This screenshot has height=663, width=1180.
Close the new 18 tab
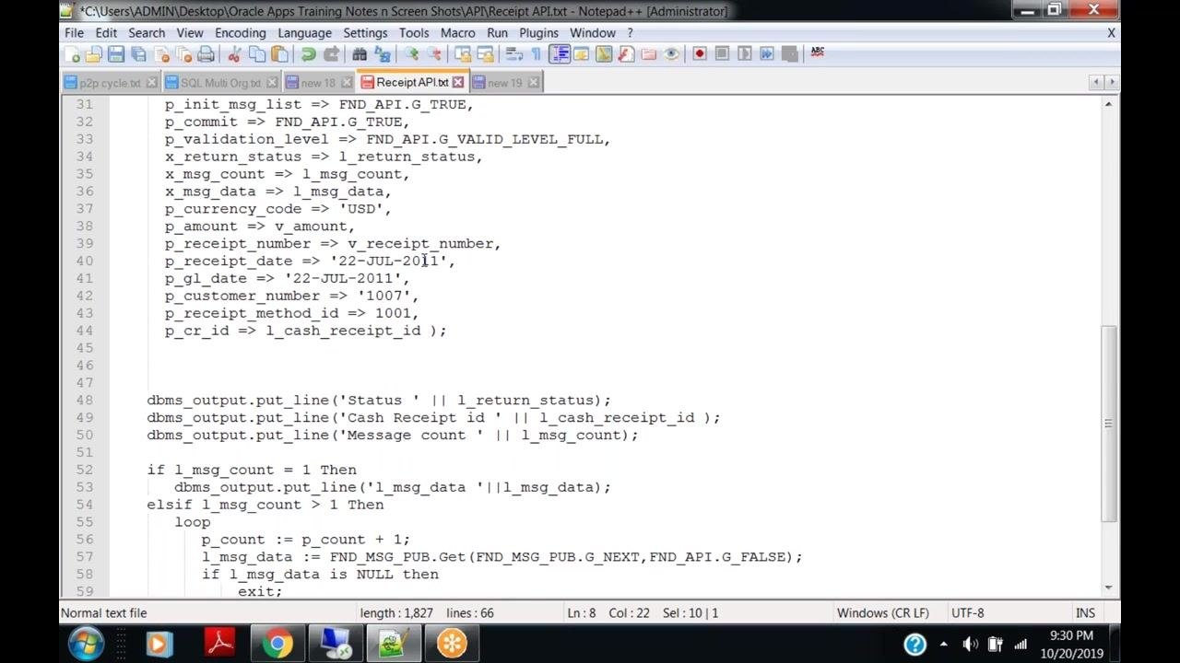tap(347, 83)
